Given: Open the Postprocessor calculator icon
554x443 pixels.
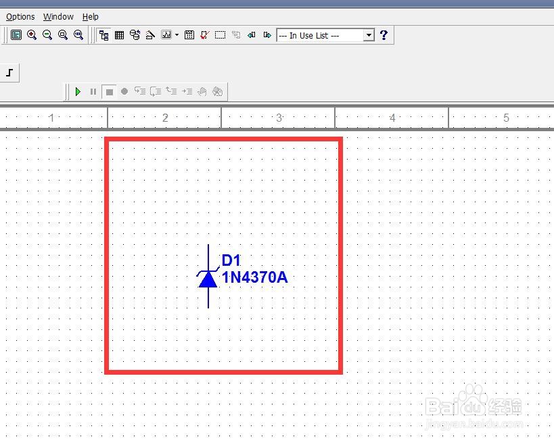Looking at the screenshot, I should pyautogui.click(x=189, y=35).
